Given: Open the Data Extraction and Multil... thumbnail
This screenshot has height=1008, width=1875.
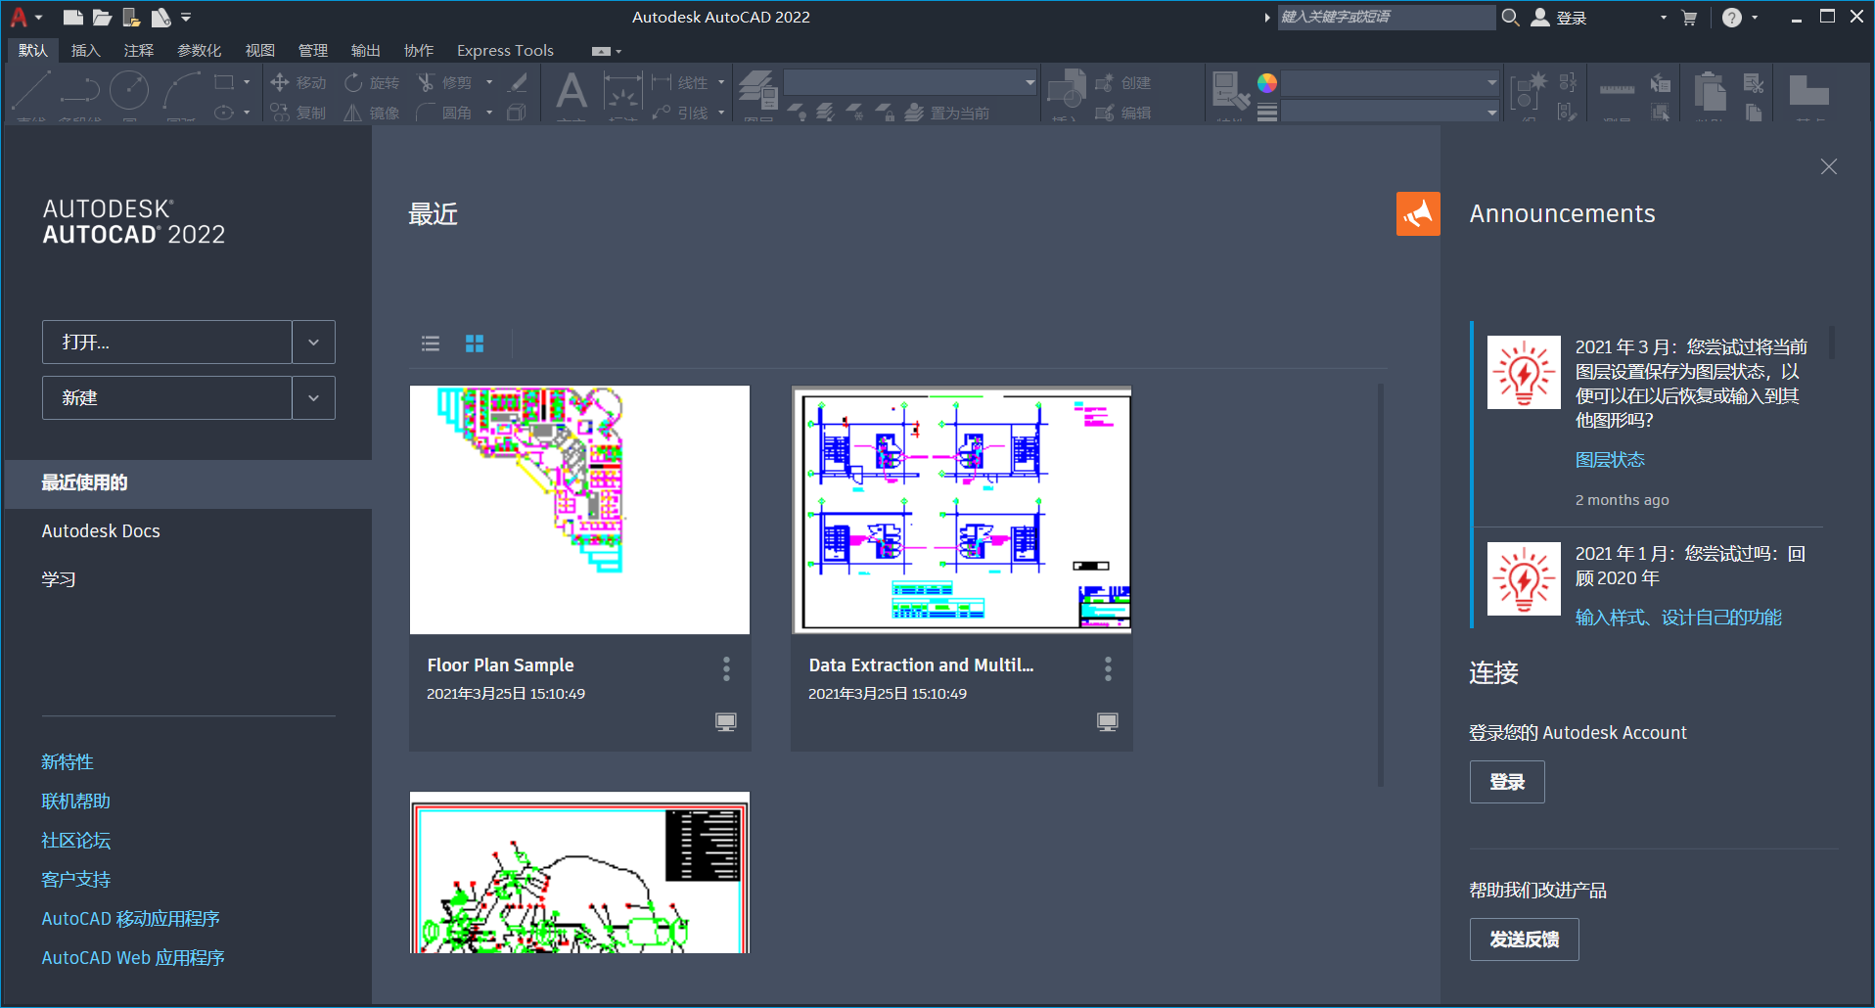Looking at the screenshot, I should click(x=961, y=510).
